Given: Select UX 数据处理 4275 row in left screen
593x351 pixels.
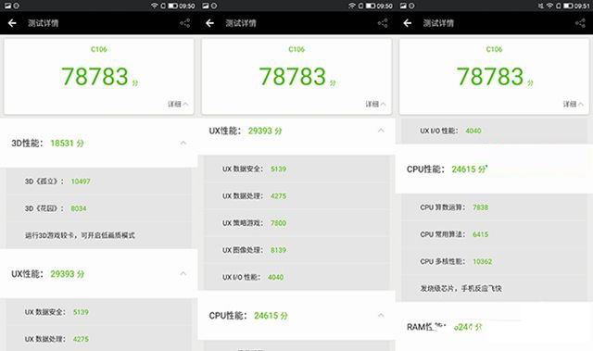Looking at the screenshot, I should [99, 339].
